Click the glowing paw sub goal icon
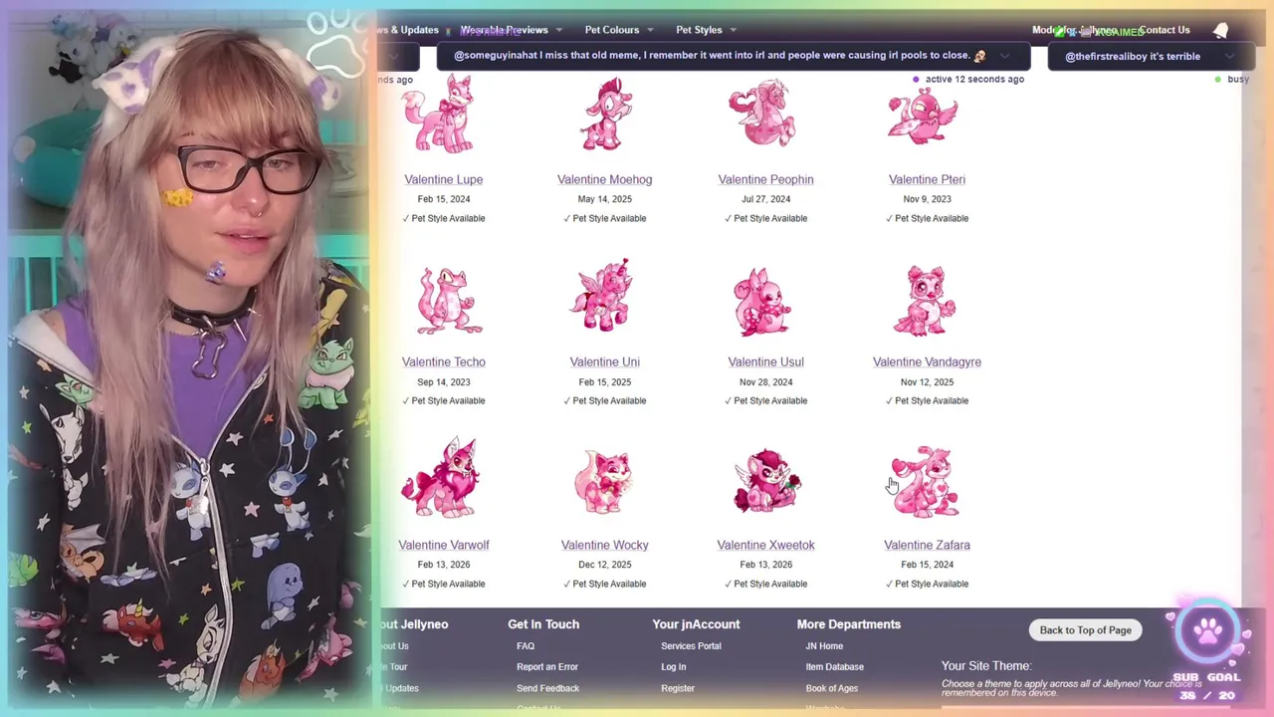 1208,630
